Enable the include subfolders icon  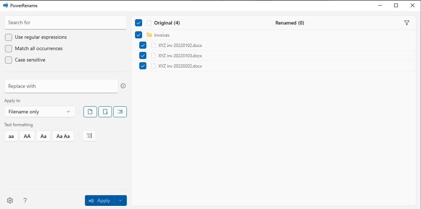click(120, 111)
